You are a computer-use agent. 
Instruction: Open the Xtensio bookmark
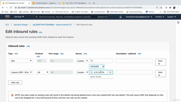point(150,12)
